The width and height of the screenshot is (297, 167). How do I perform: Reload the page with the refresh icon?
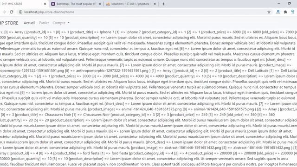(x=12, y=12)
